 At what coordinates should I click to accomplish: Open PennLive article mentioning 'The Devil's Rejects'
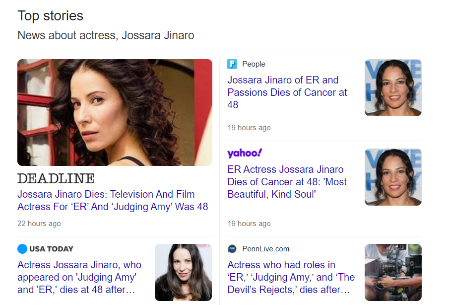pyautogui.click(x=291, y=277)
